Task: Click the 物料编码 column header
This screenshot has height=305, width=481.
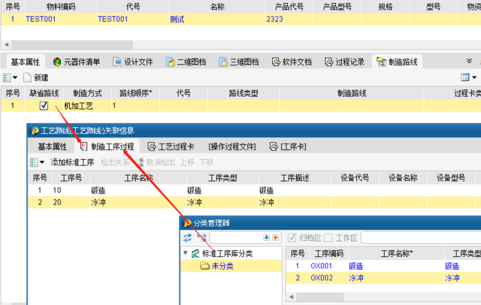Action: pos(61,7)
